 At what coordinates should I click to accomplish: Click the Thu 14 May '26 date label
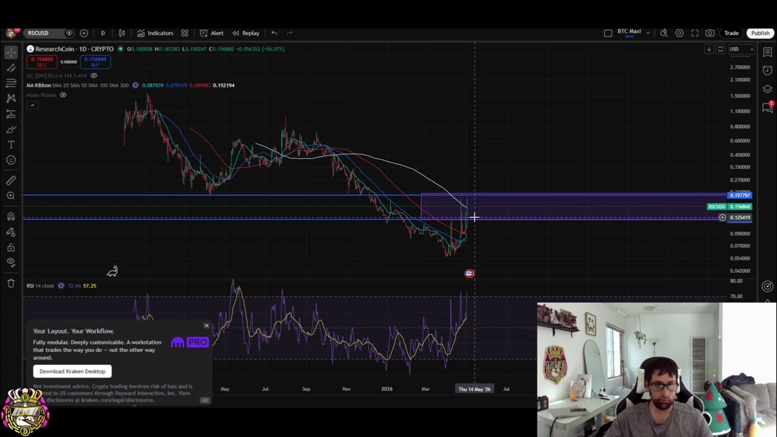point(475,388)
